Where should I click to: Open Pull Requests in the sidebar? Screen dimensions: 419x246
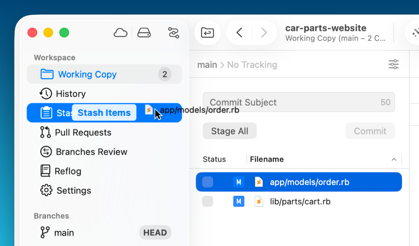tap(104, 132)
